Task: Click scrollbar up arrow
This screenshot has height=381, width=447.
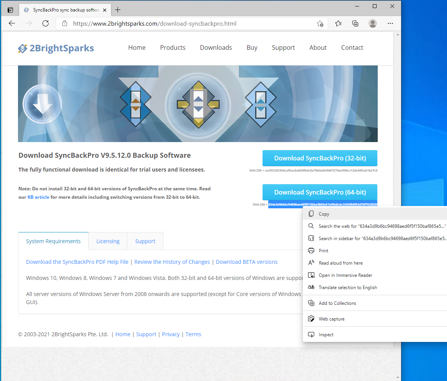Action: coord(397,34)
